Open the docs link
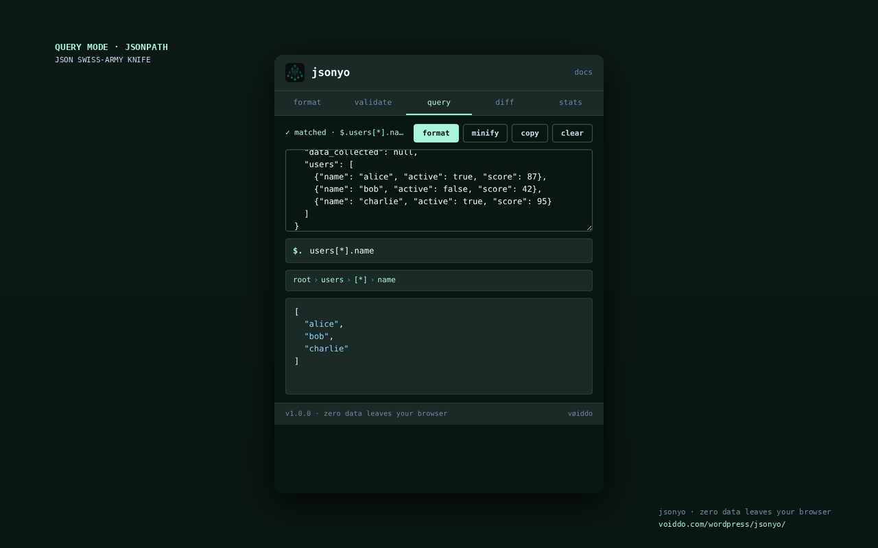The width and height of the screenshot is (878, 548). (583, 73)
